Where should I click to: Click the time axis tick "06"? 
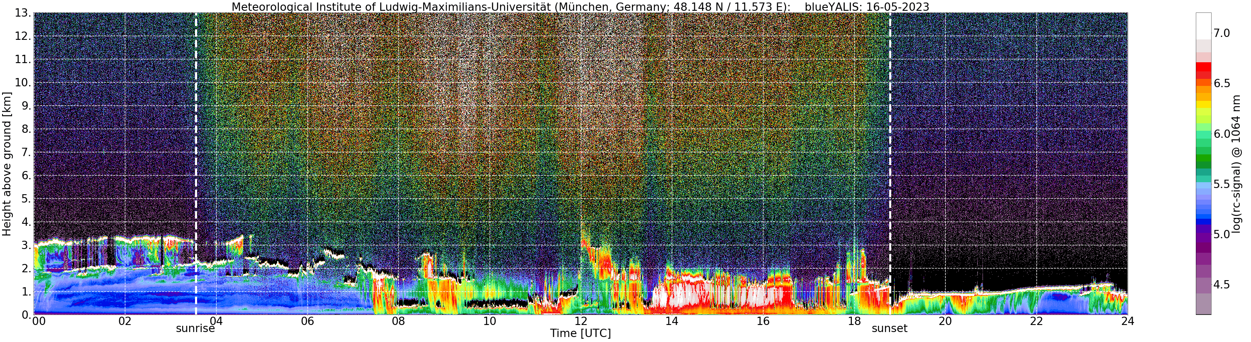(307, 321)
